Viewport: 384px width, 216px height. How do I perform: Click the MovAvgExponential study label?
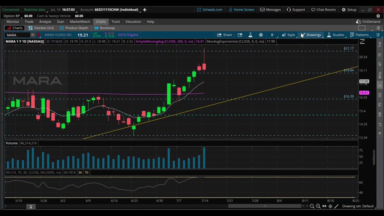(x=236, y=42)
